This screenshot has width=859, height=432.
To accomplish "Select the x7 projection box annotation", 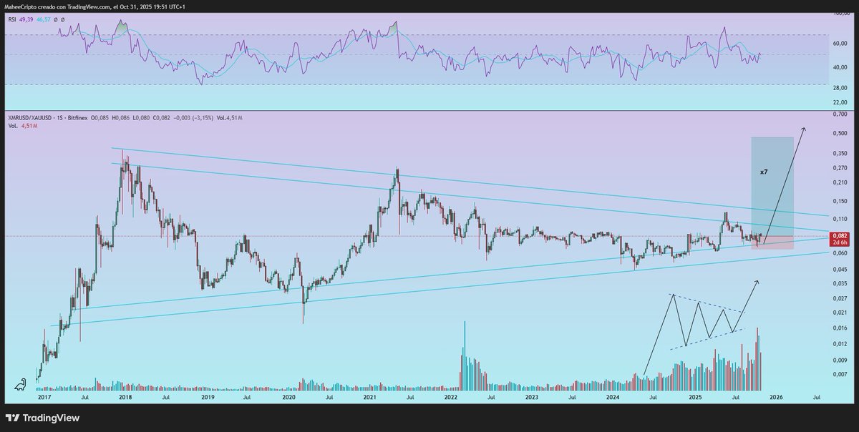I will coord(765,172).
